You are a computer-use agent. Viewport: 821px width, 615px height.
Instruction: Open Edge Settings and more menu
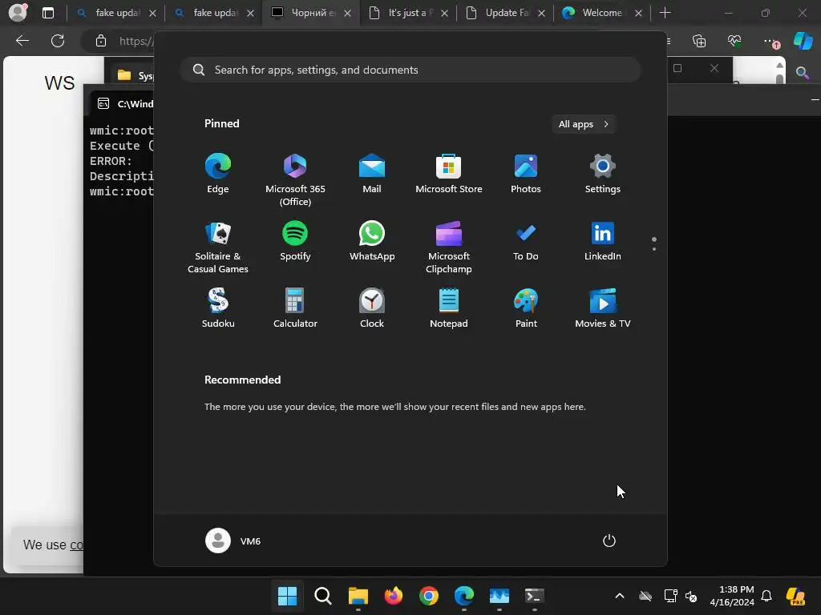click(x=770, y=41)
